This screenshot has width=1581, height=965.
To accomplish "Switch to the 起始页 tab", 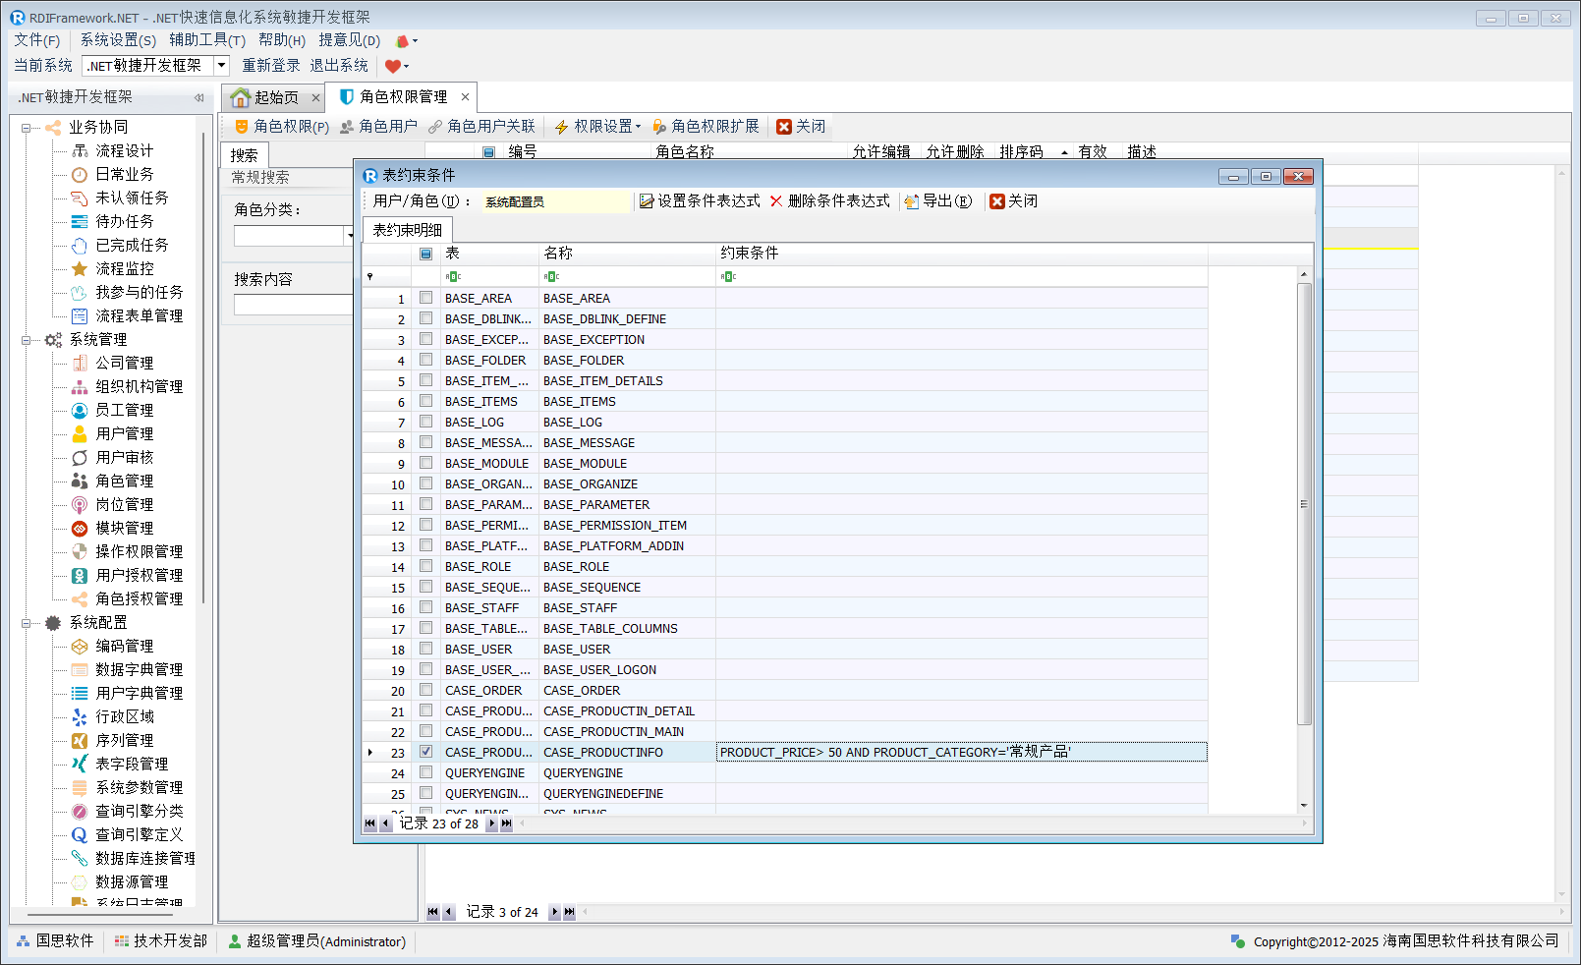I will 266,97.
